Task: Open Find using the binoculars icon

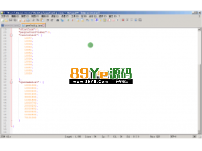Action: (58, 20)
